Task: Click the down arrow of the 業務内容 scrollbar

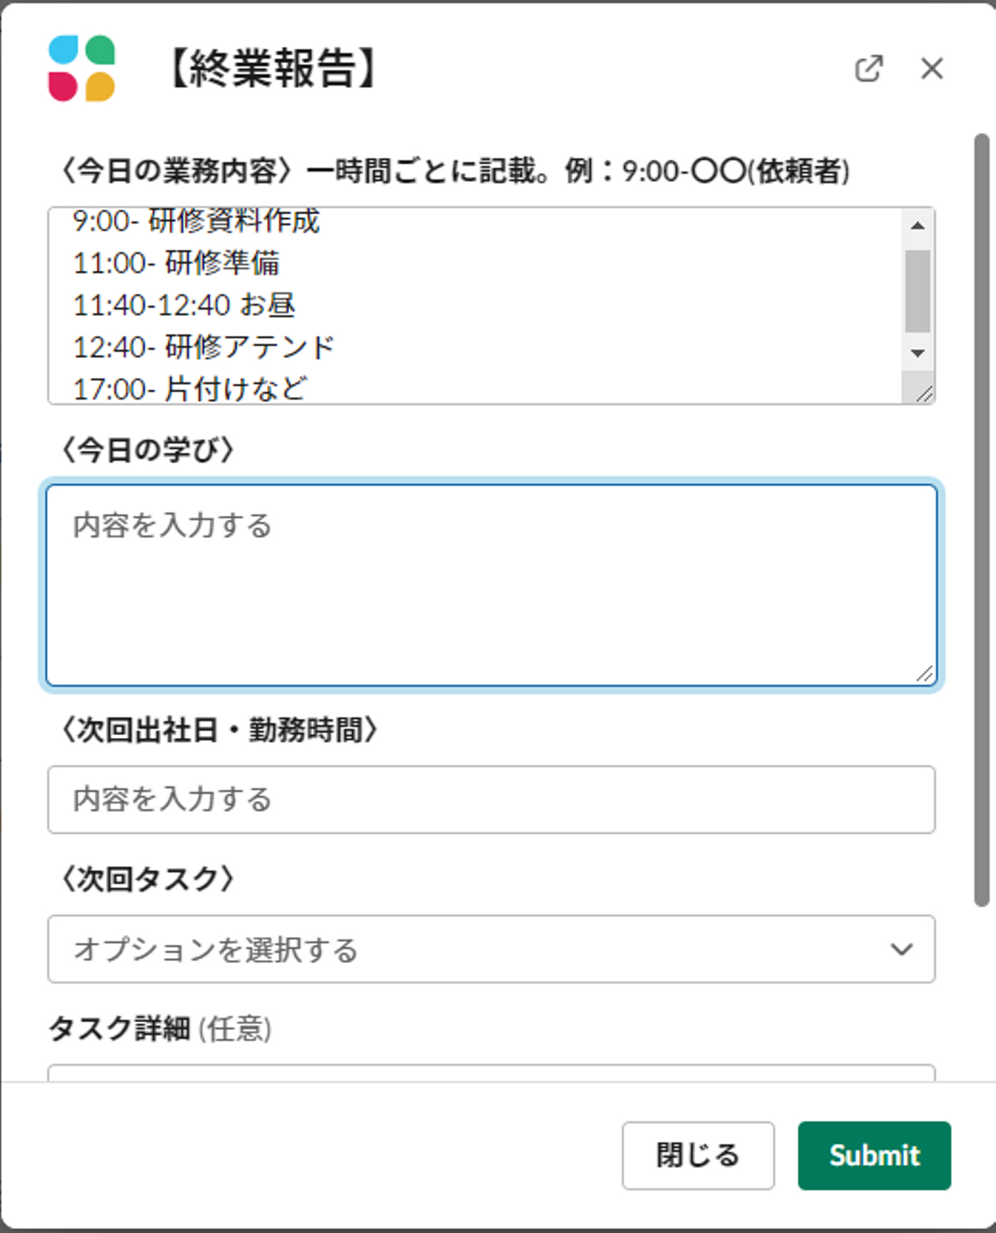Action: (918, 353)
